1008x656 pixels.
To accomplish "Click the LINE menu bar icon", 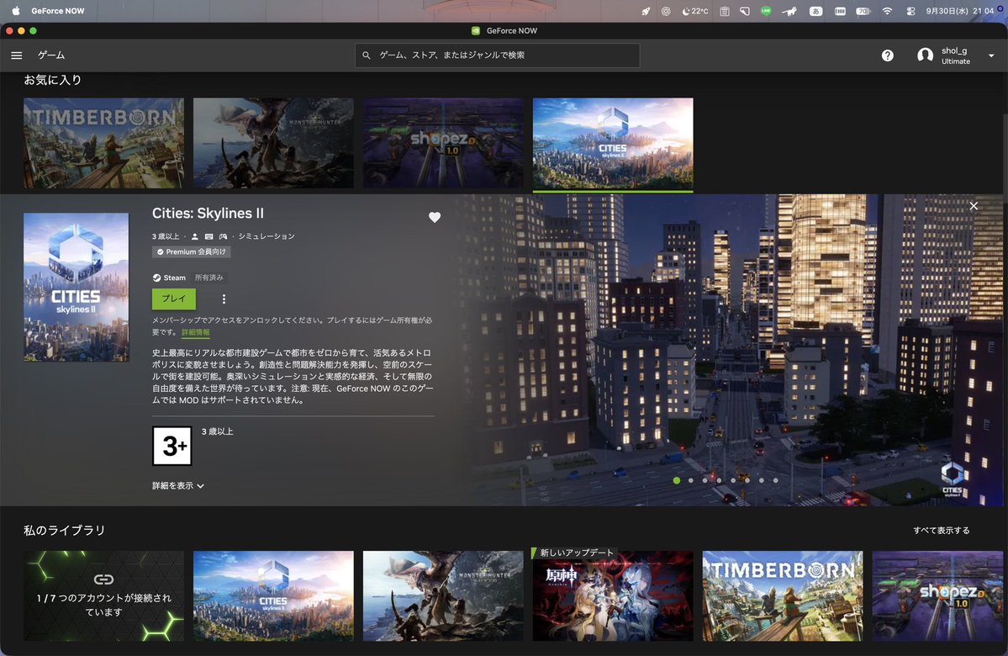I will (x=766, y=11).
